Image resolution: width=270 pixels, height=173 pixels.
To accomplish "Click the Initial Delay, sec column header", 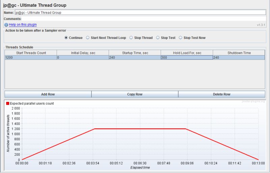I will point(83,53).
